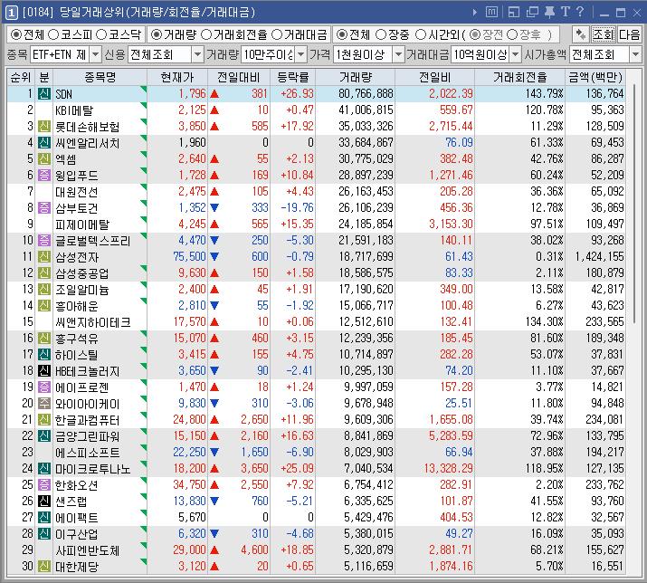The height and width of the screenshot is (583, 647).
Task: Open the 시가총액 전체조회 dropdown
Action: pyautogui.click(x=635, y=54)
